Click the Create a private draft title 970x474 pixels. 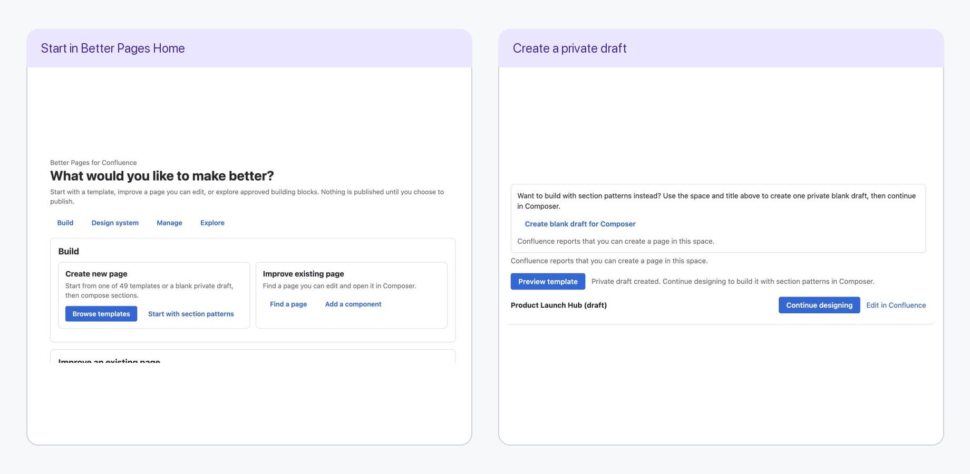[x=570, y=48]
